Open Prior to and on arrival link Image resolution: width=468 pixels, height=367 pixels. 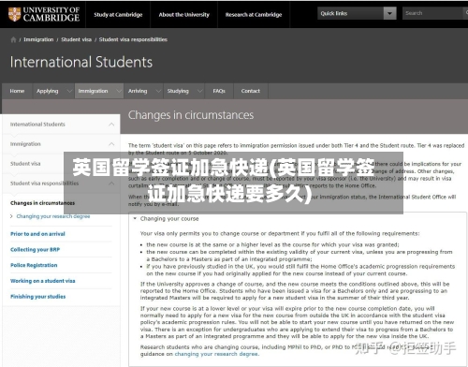point(37,234)
